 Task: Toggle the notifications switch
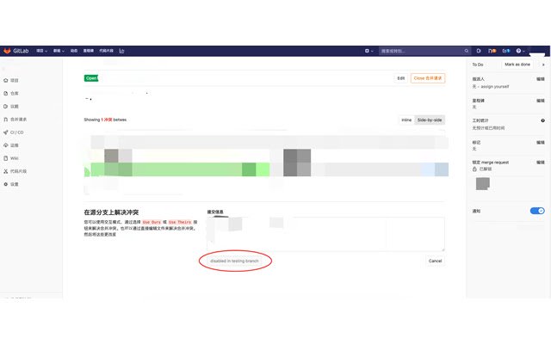click(x=537, y=211)
